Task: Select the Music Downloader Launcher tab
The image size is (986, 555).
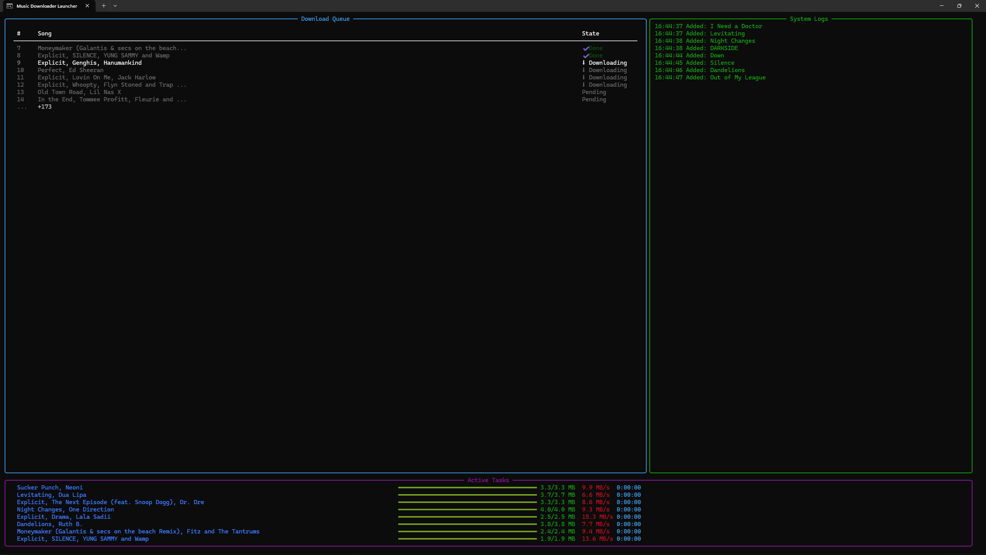Action: (47, 6)
